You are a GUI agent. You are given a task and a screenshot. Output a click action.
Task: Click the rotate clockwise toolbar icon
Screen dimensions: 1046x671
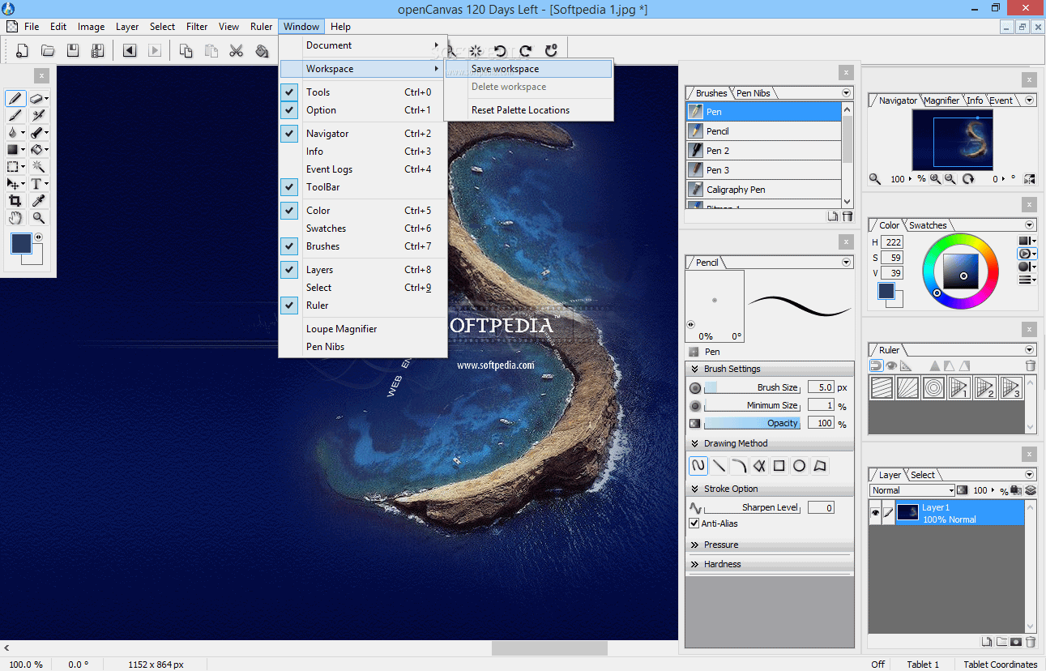pos(526,50)
